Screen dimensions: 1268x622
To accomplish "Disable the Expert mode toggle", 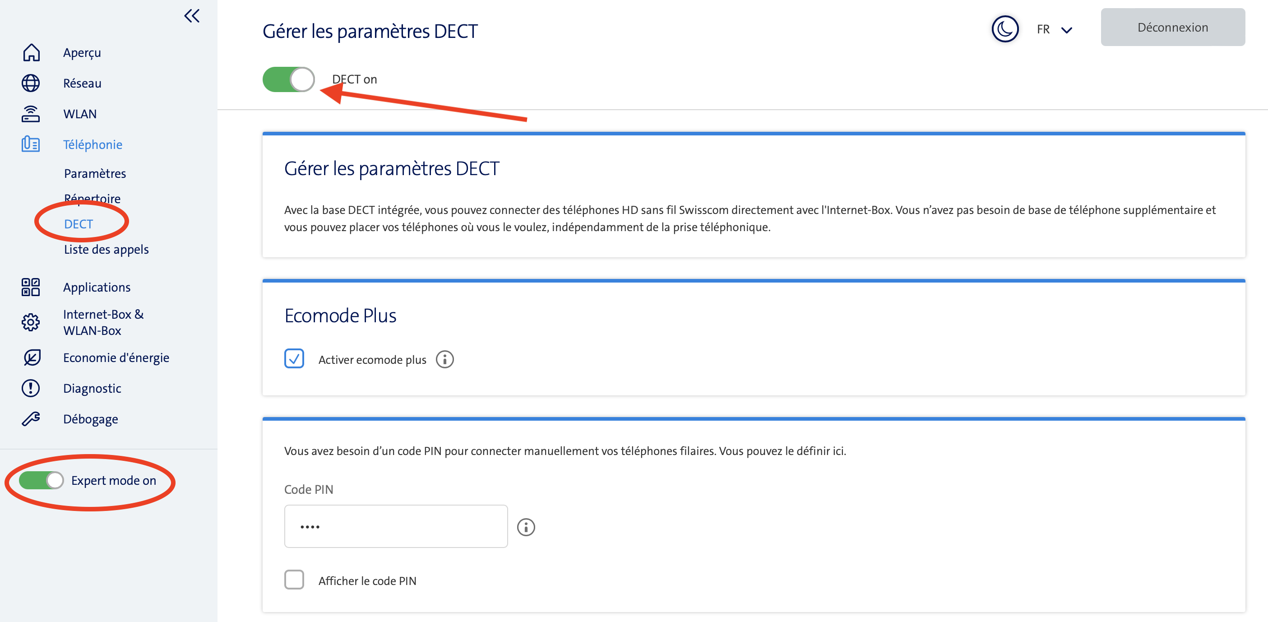I will pyautogui.click(x=42, y=480).
